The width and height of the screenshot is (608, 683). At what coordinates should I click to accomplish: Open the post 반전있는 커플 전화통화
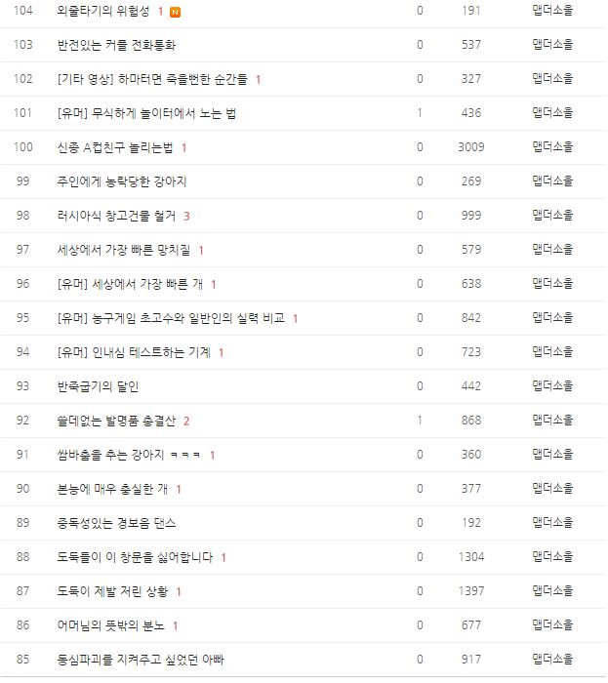pos(116,45)
